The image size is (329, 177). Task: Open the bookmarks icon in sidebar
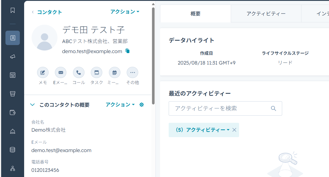[13, 10]
